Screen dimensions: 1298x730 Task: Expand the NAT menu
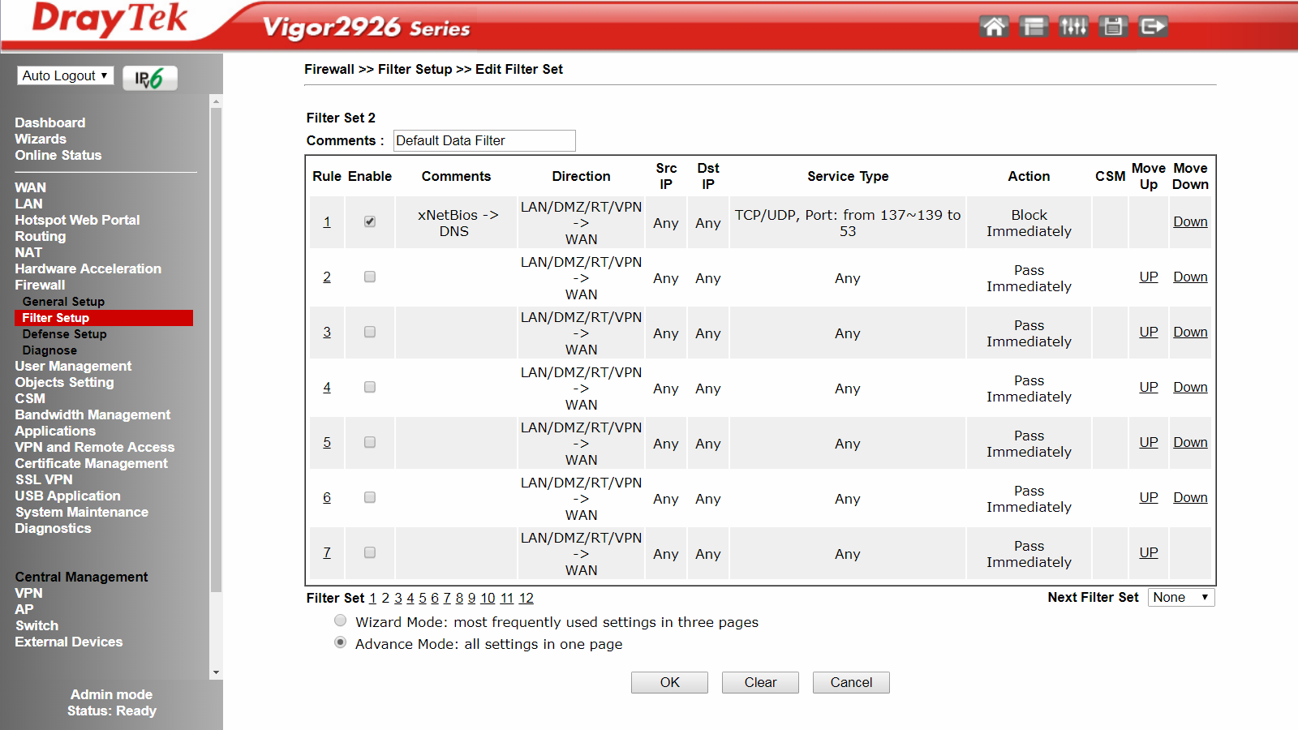28,252
